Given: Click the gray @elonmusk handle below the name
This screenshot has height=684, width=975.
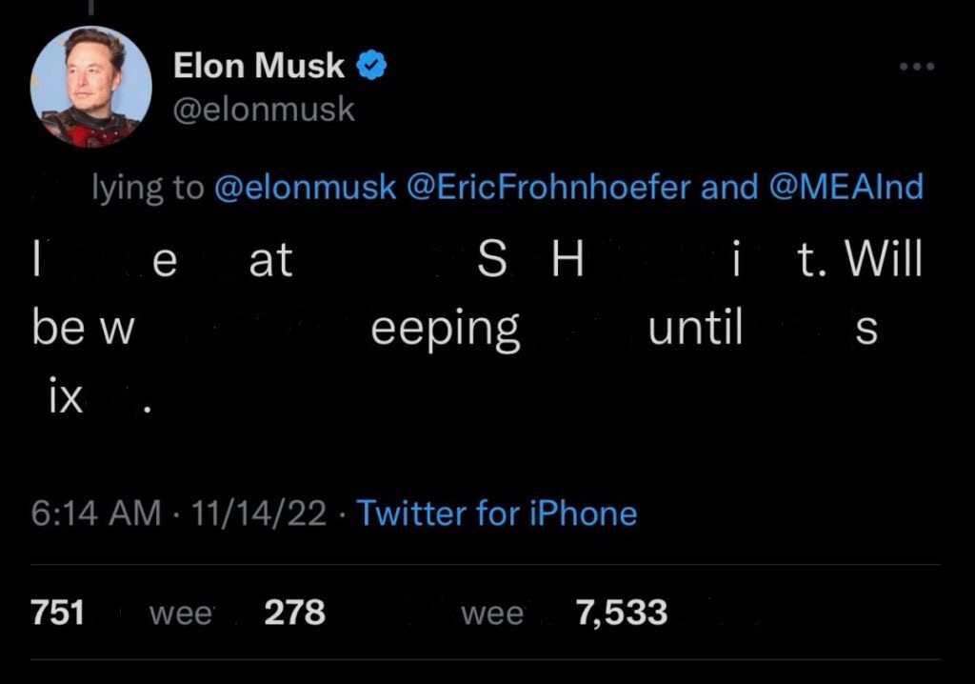Looking at the screenshot, I should (264, 110).
